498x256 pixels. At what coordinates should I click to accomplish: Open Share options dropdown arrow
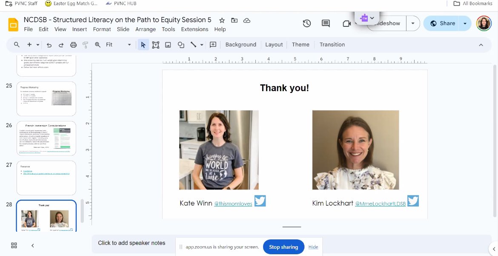pos(465,23)
